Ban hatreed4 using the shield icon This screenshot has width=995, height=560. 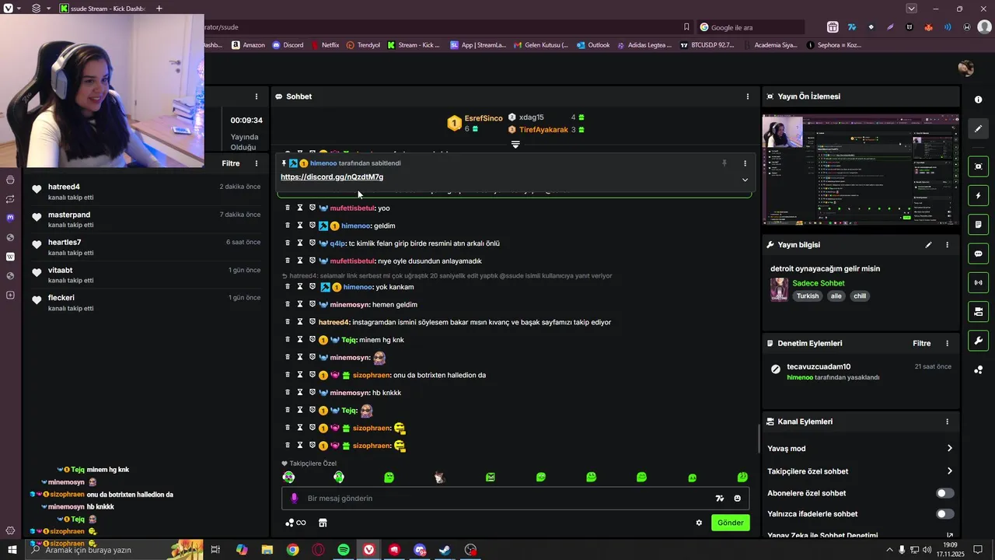(x=312, y=322)
